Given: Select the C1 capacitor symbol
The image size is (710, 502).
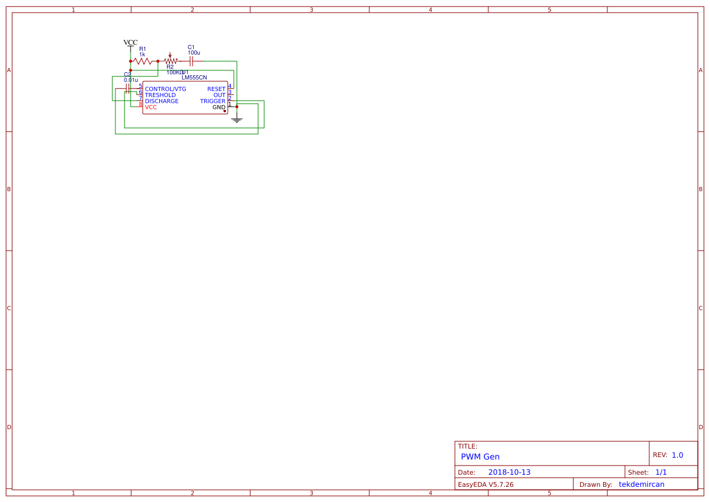Looking at the screenshot, I should (191, 61).
